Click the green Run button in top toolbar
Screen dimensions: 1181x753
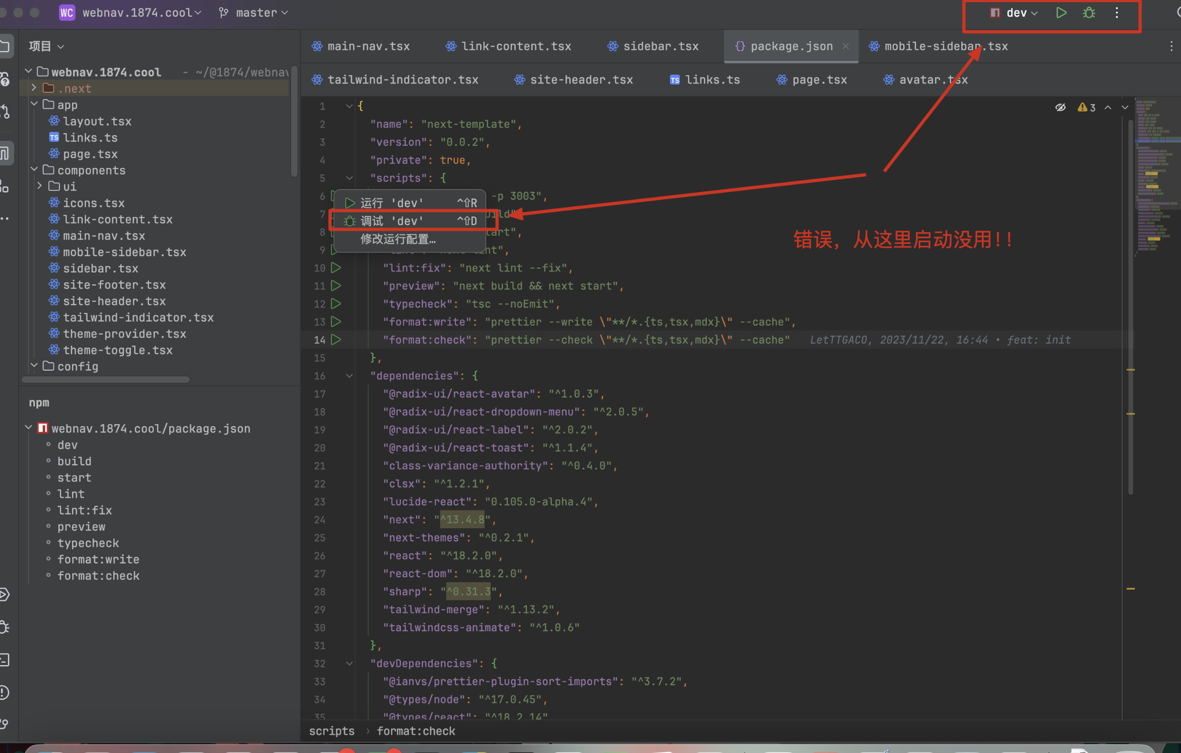[x=1061, y=13]
